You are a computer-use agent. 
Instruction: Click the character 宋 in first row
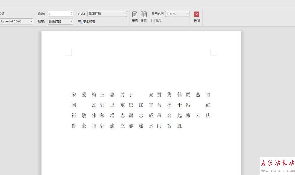point(74,94)
